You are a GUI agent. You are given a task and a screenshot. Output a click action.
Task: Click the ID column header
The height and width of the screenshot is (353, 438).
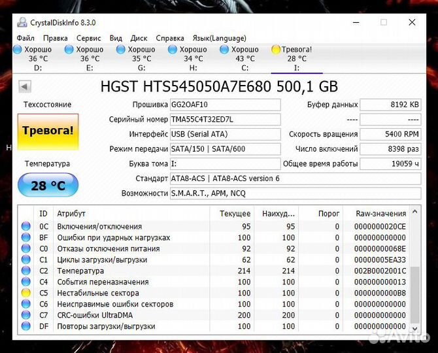point(43,214)
